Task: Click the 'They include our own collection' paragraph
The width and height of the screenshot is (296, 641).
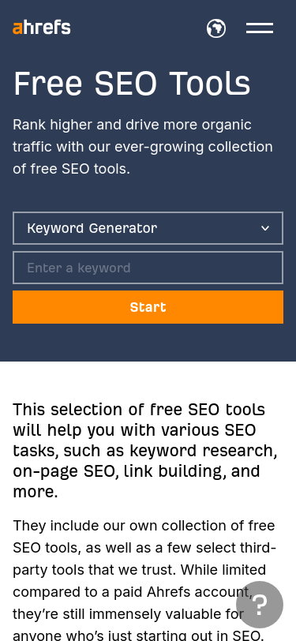Action: 144,579
